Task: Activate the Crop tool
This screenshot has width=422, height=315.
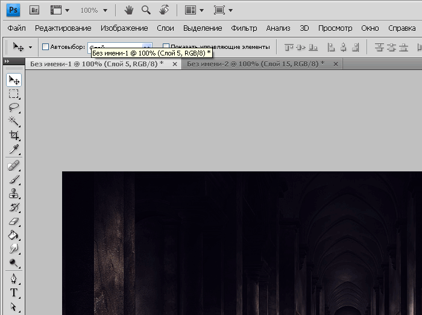Action: 13,135
